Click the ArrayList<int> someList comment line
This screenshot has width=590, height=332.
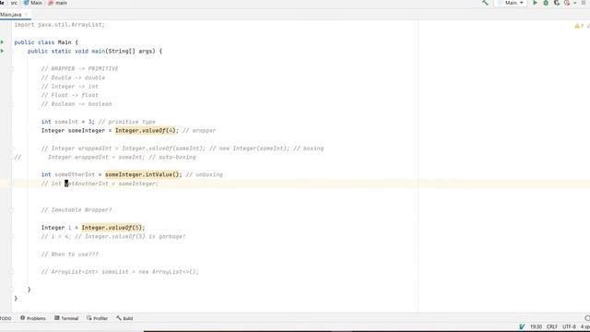120,272
